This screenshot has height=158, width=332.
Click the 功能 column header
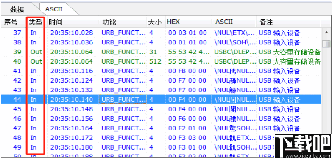pos(123,22)
